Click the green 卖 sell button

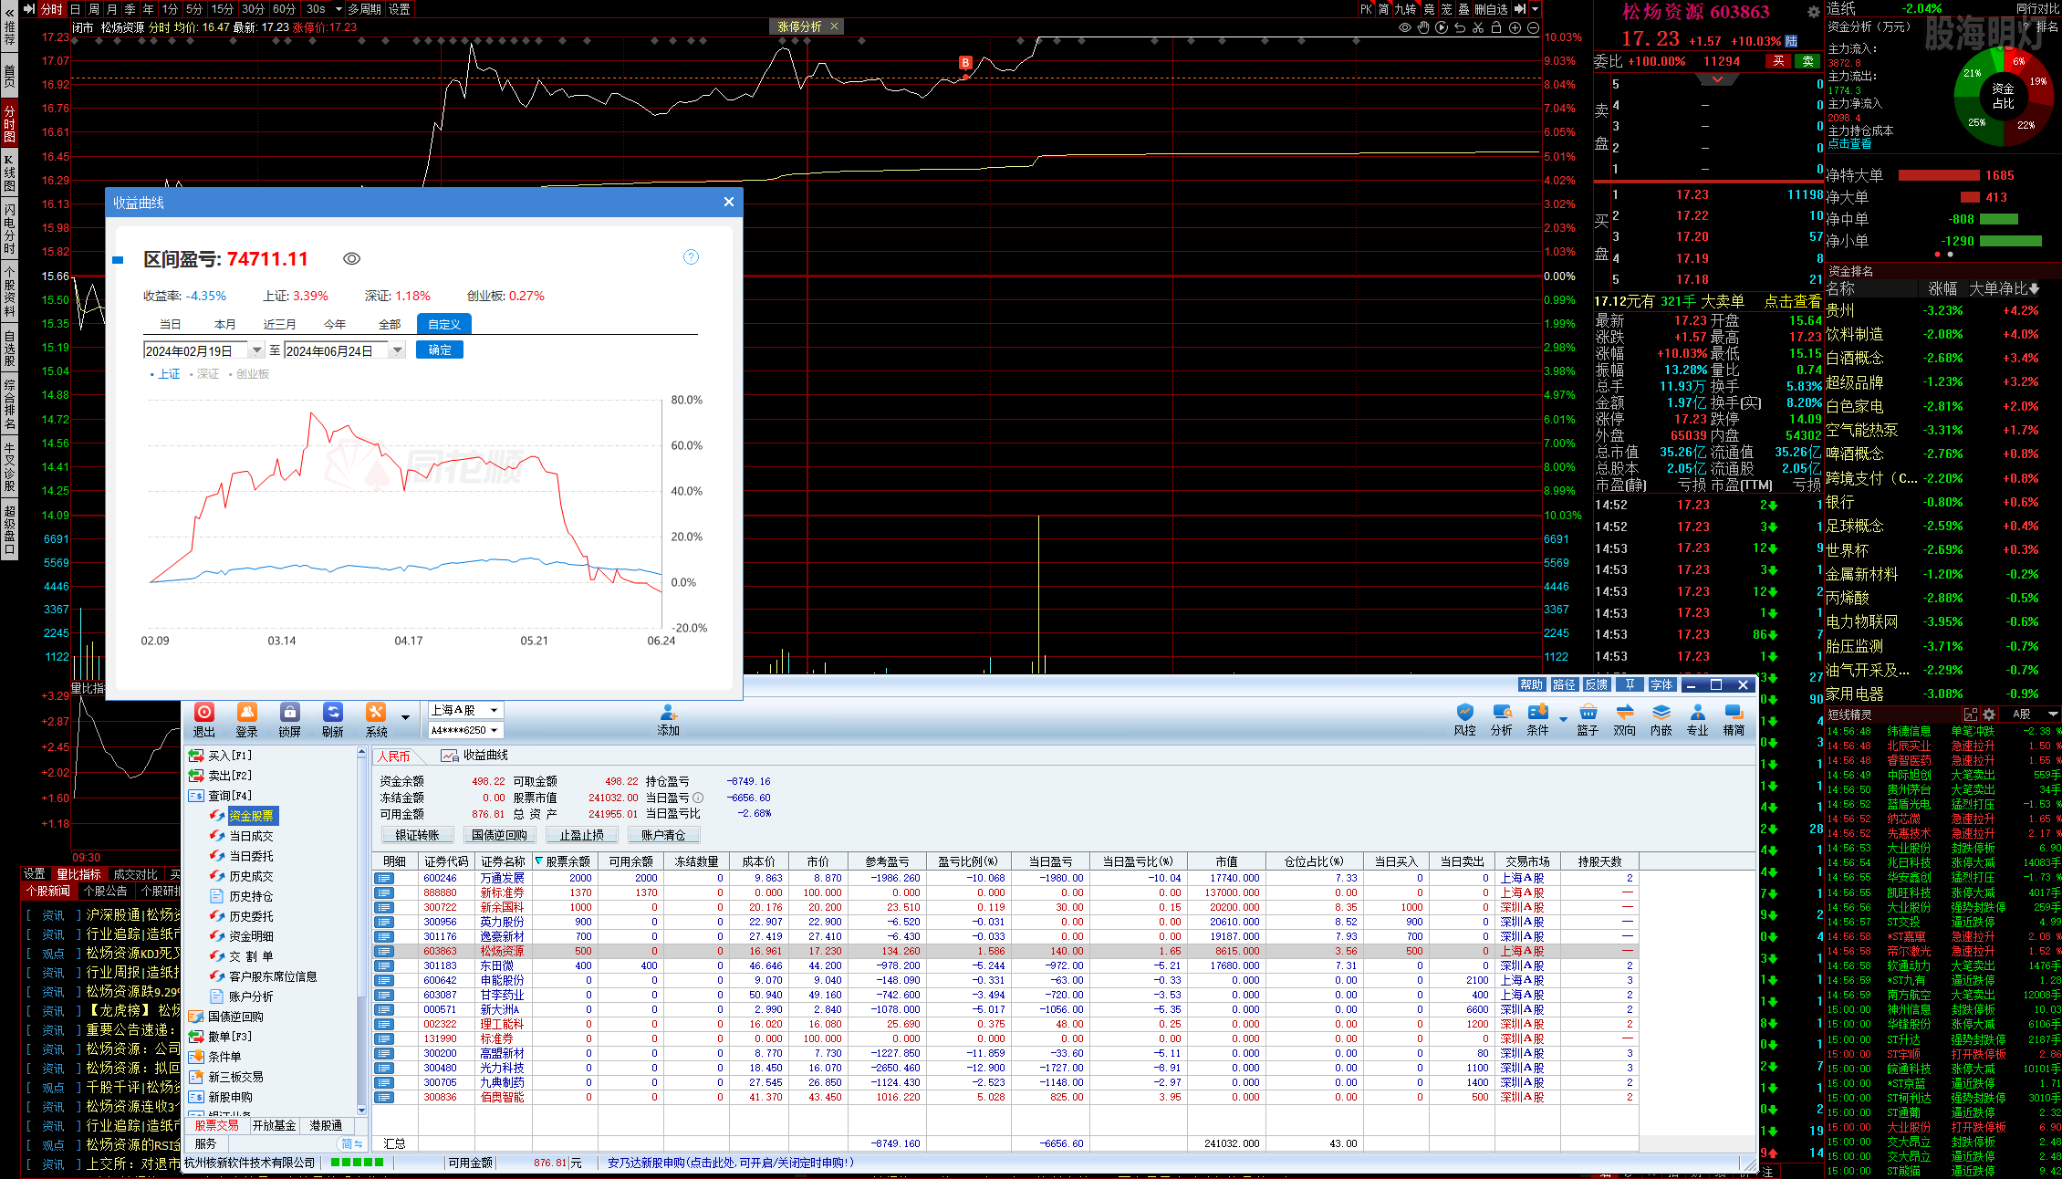[1807, 61]
